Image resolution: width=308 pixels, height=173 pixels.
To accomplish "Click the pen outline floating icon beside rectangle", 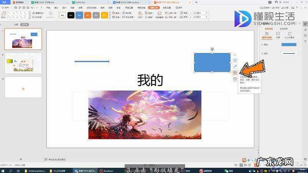I will click(x=235, y=67).
